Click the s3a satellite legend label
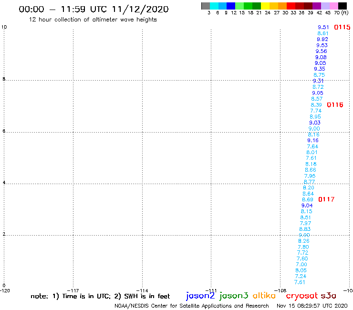The image size is (353, 310). (329, 296)
